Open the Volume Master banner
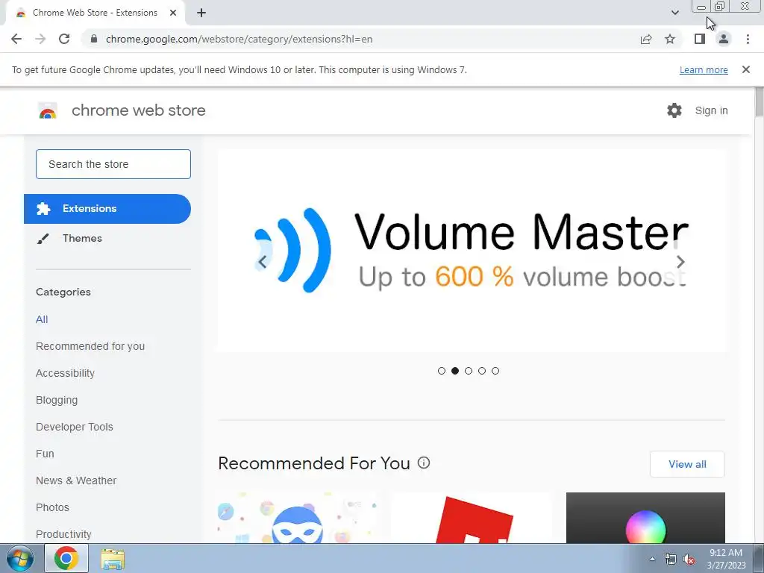Screen dimensions: 764x573 tap(472, 251)
